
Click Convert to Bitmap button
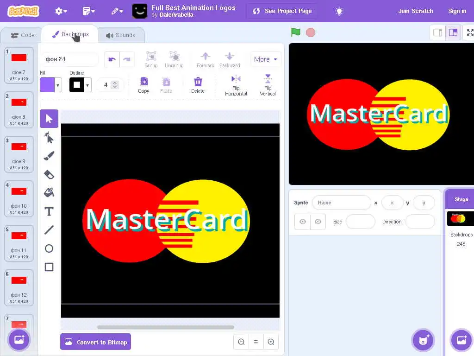(95, 342)
